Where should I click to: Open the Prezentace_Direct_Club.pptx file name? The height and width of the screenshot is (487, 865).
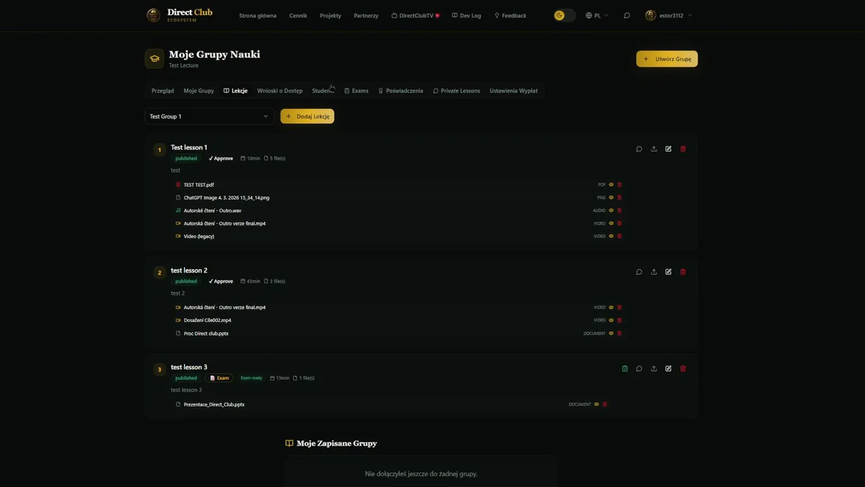pyautogui.click(x=214, y=404)
